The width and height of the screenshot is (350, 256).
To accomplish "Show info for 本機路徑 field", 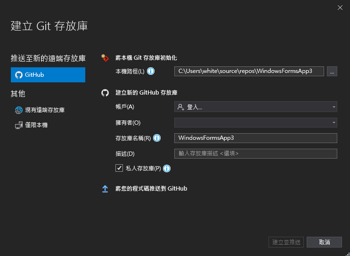I will [x=151, y=72].
